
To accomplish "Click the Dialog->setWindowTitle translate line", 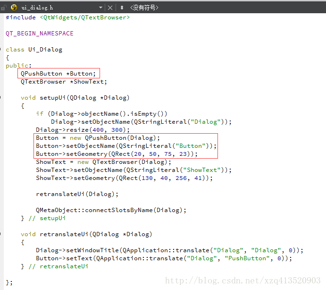I will point(170,250).
